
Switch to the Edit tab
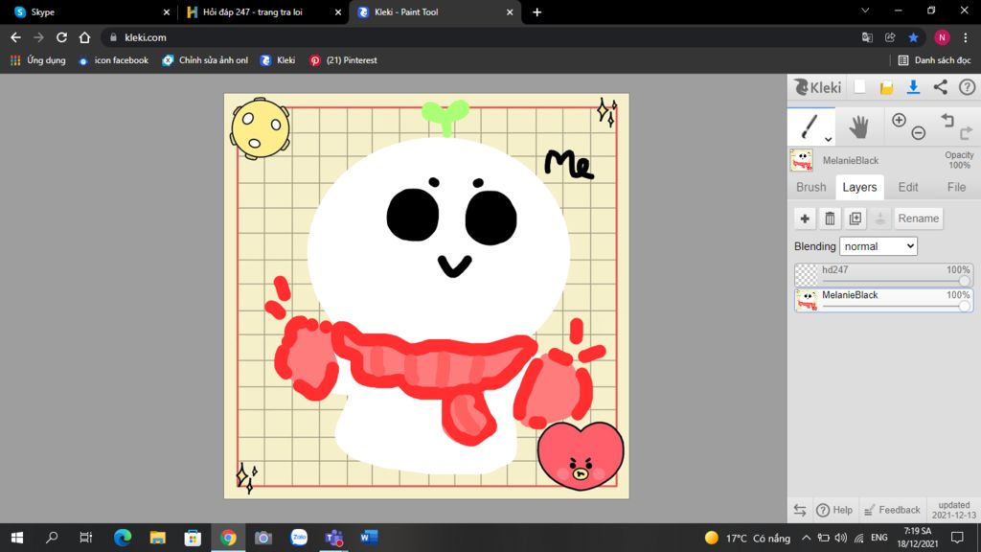908,187
